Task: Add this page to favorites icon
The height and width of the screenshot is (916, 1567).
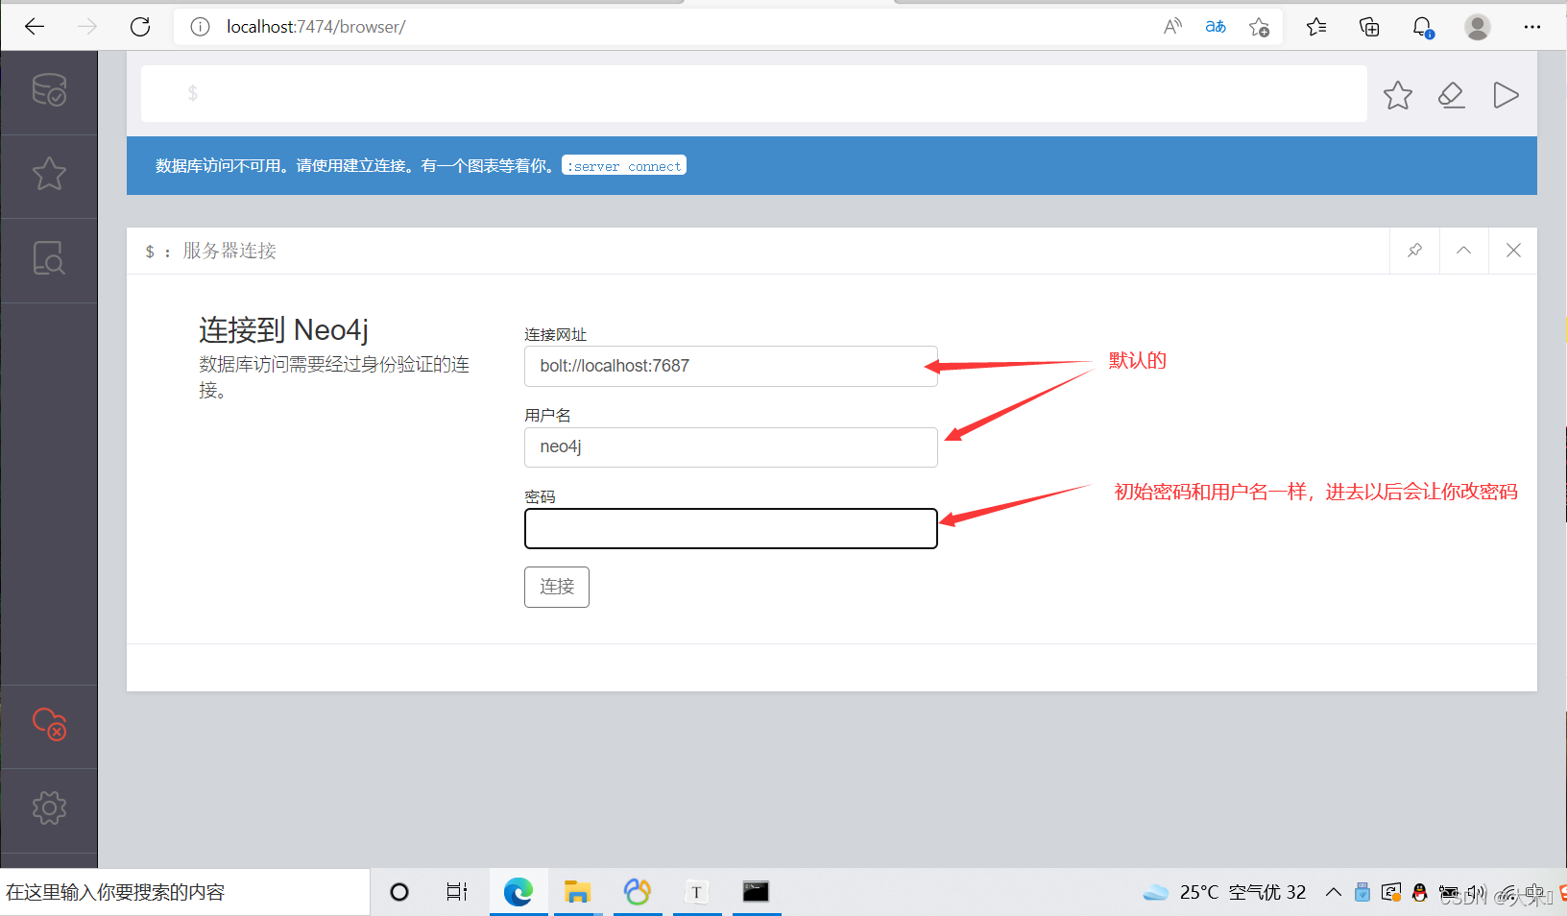Action: [1259, 27]
